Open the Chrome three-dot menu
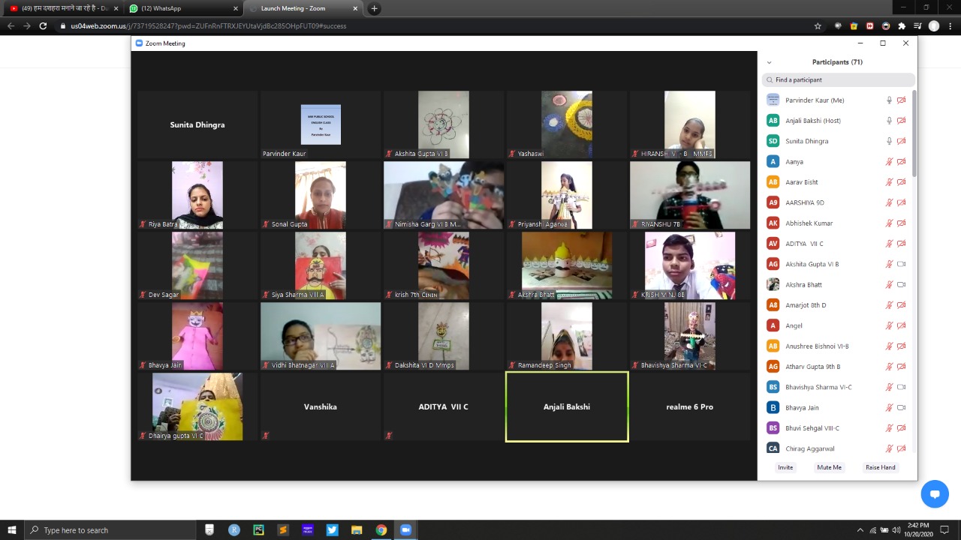 point(948,25)
